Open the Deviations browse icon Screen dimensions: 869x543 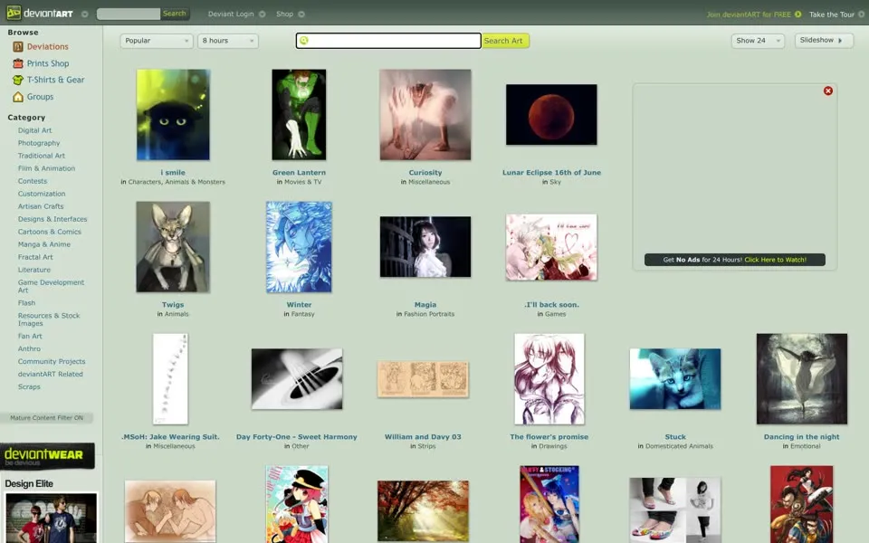[x=18, y=47]
